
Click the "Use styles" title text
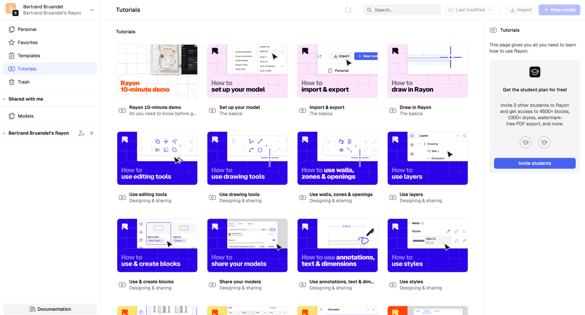tap(411, 282)
